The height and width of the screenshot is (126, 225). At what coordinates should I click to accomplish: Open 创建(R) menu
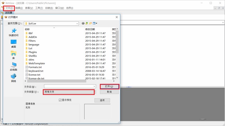pos(49,8)
